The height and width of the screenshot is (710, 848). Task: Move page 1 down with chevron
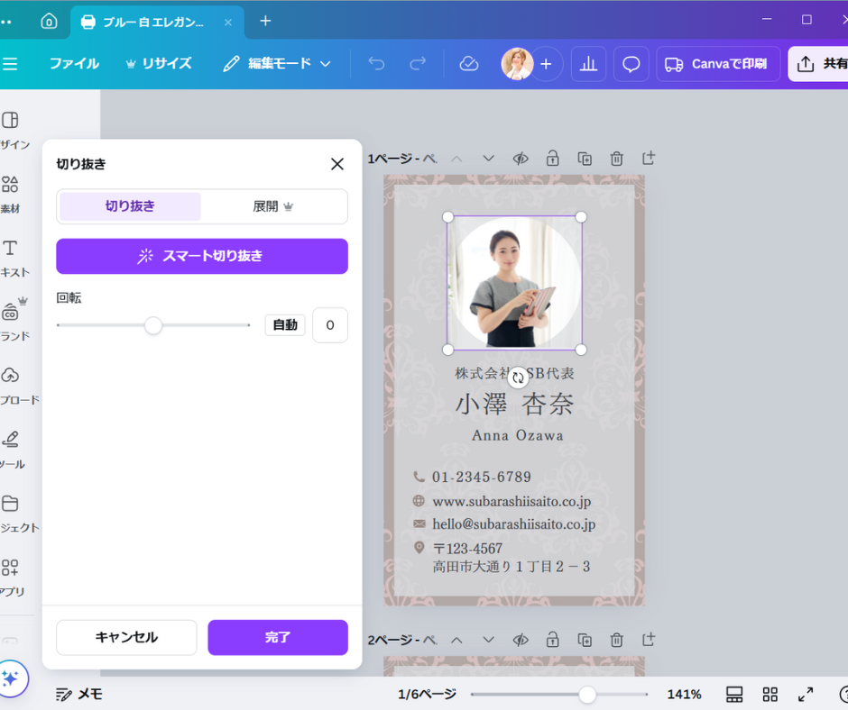pos(489,159)
